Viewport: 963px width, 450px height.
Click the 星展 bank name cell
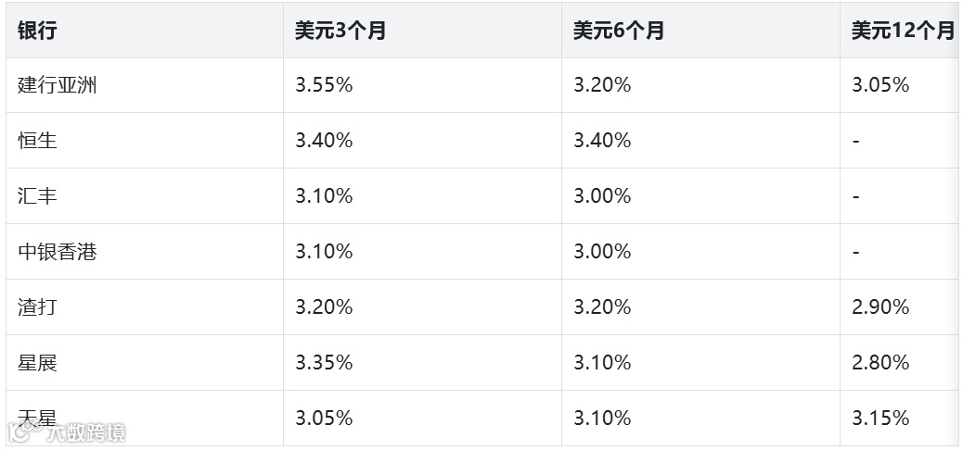[37, 362]
